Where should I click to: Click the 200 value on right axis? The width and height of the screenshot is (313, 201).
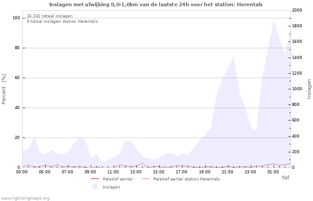[x=296, y=152]
